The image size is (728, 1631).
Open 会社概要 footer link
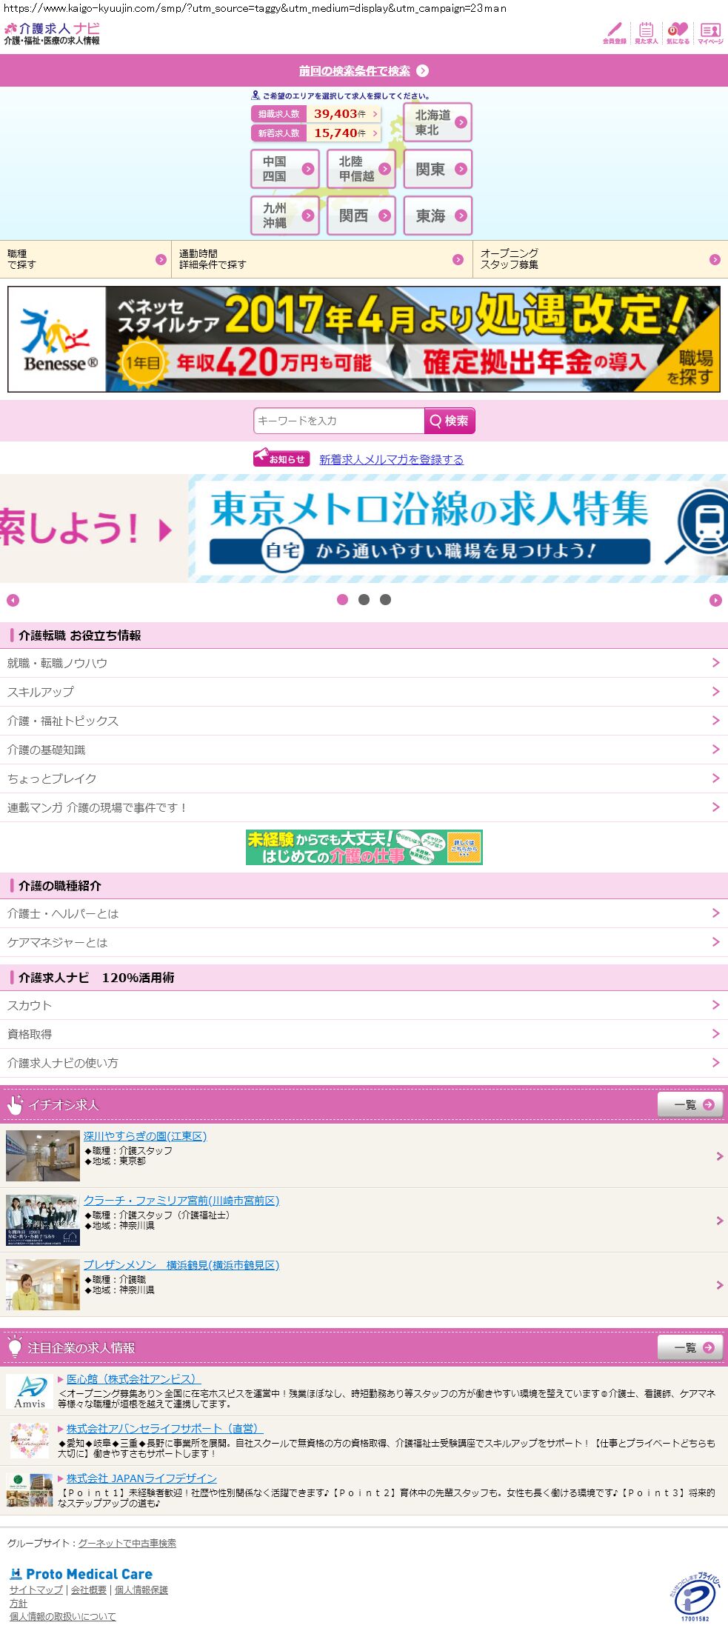click(89, 1590)
